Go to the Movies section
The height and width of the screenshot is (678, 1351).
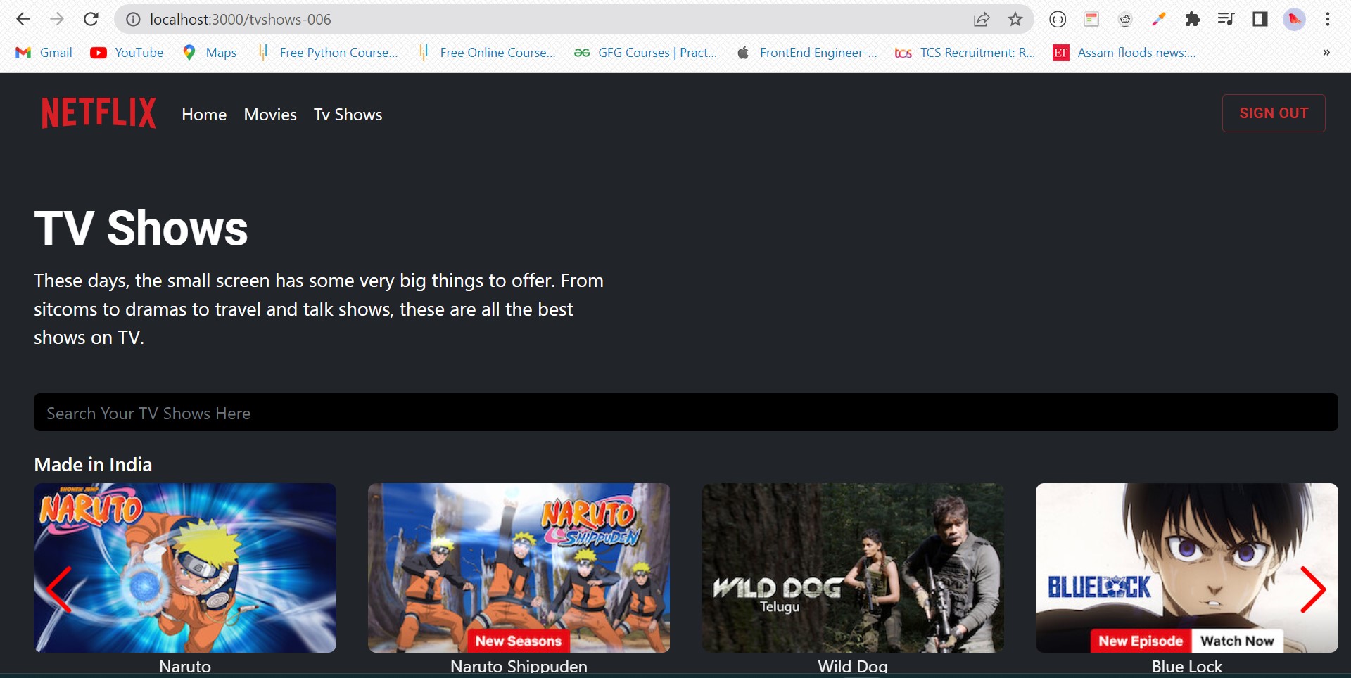[270, 114]
